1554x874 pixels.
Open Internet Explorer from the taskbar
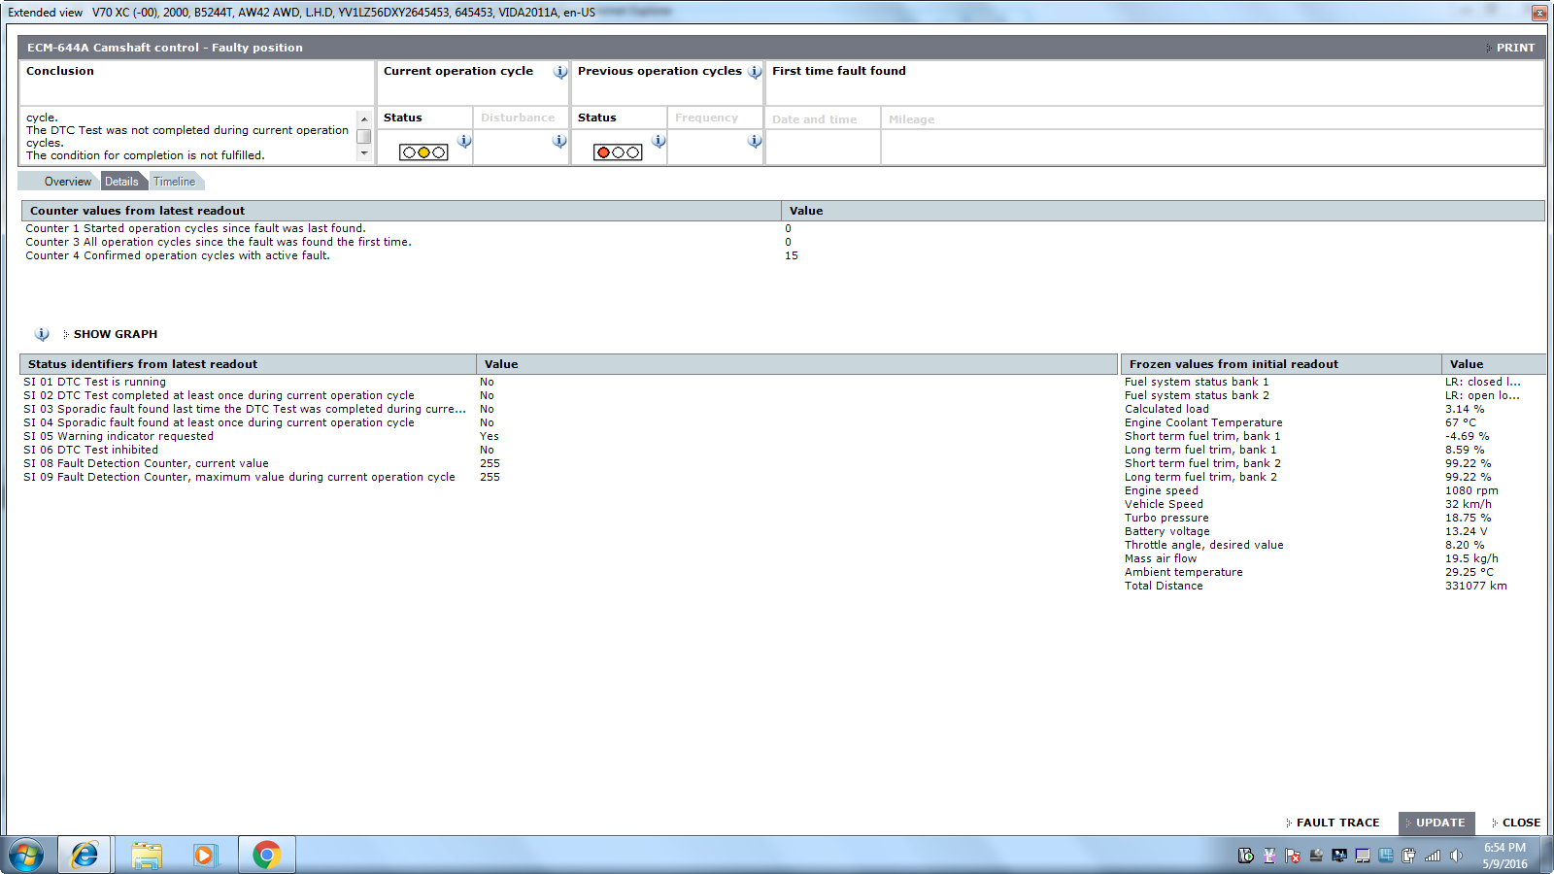tap(84, 855)
